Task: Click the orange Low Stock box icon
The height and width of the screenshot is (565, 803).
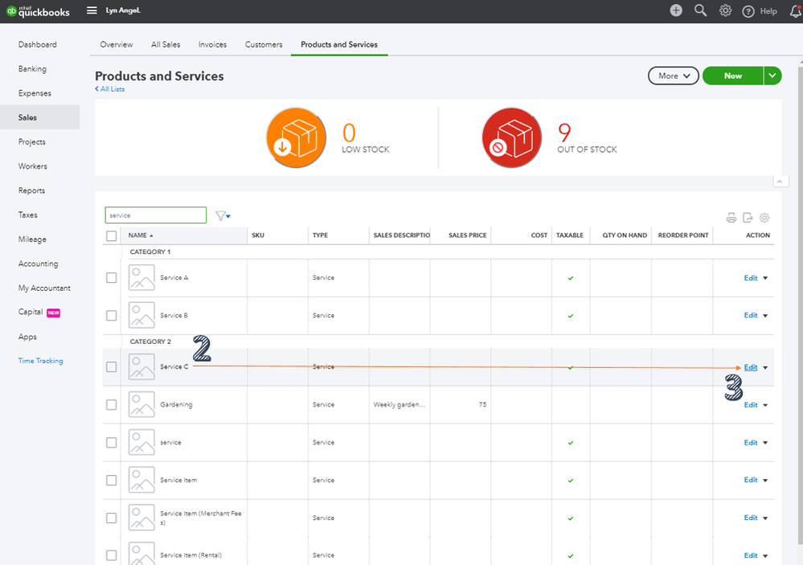Action: (296, 137)
